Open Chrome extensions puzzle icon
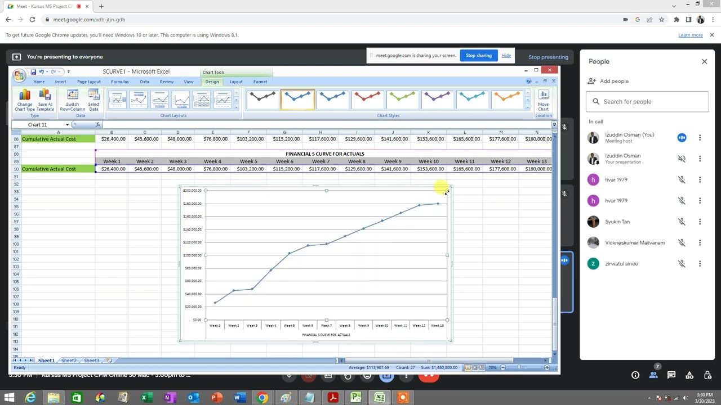 click(676, 20)
